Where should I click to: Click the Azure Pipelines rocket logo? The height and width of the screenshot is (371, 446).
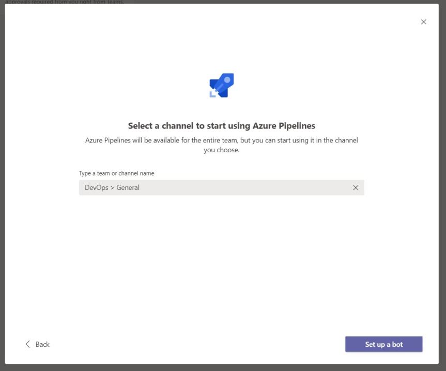coord(222,86)
